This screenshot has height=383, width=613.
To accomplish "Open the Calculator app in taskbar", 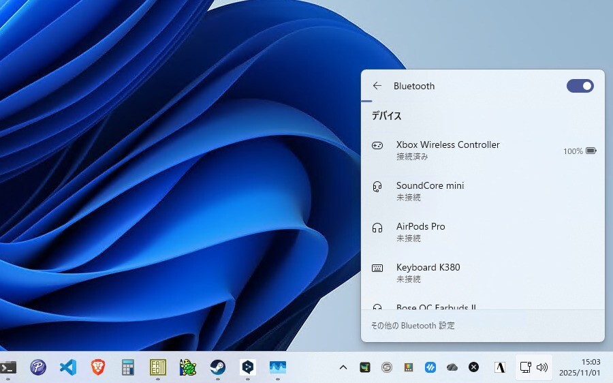I will tap(127, 367).
